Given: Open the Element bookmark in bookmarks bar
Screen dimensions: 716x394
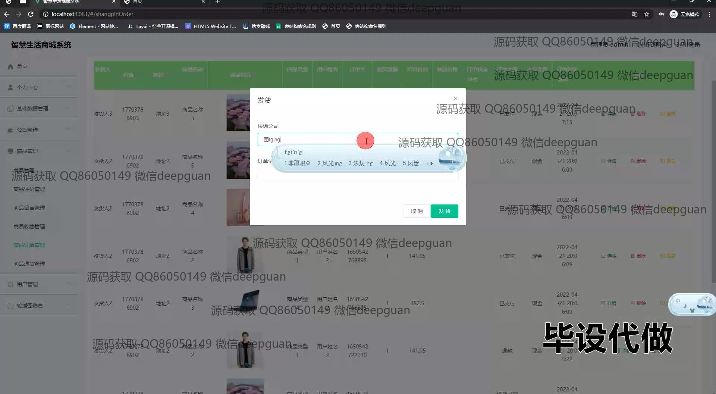Looking at the screenshot, I should [x=94, y=26].
